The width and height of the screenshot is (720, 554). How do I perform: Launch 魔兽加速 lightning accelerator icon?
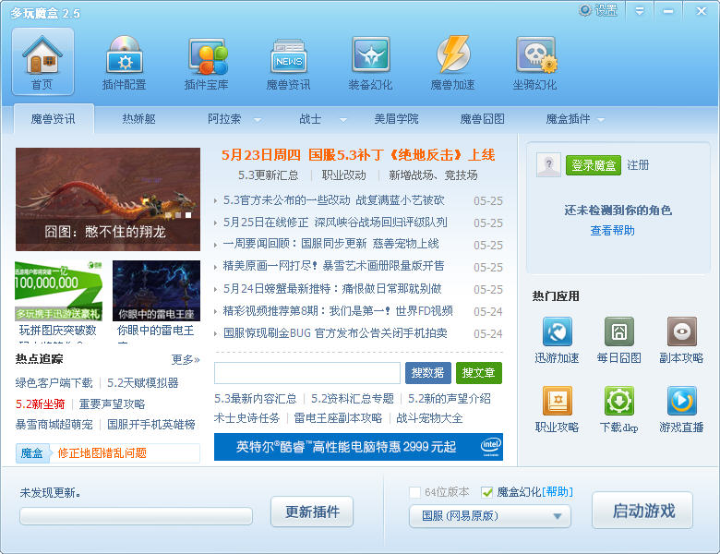[452, 62]
